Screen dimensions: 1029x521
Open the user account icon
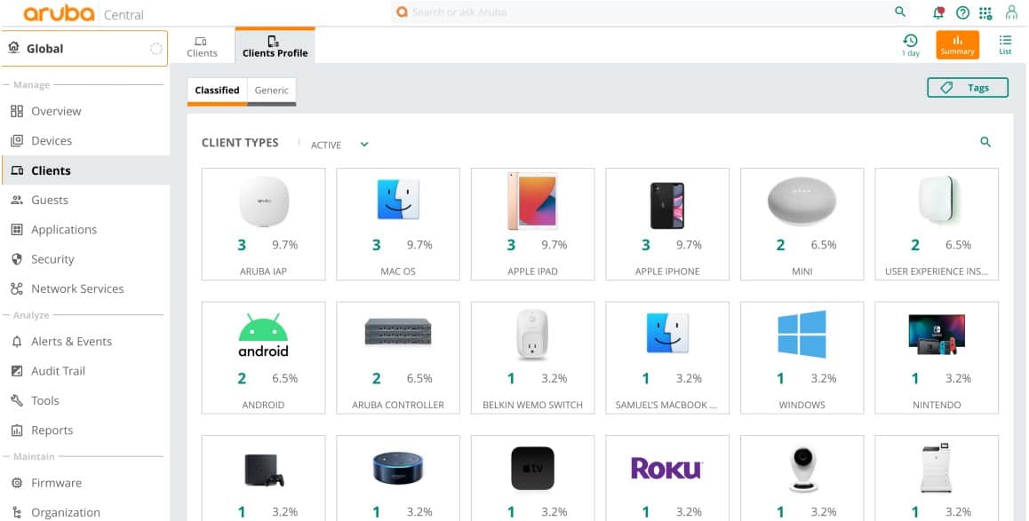pos(1011,12)
